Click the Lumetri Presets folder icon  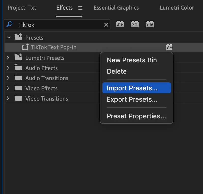tap(18, 58)
